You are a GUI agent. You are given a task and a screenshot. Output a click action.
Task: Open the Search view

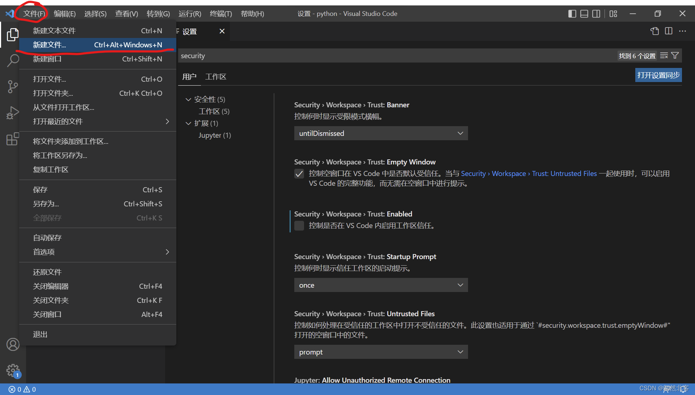tap(13, 61)
